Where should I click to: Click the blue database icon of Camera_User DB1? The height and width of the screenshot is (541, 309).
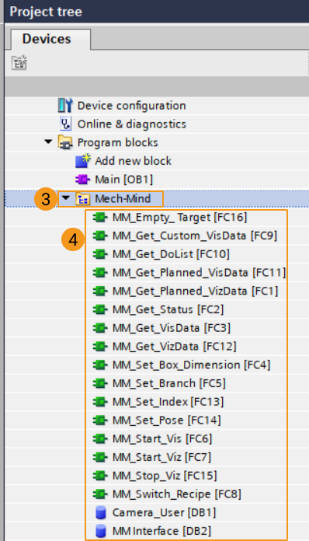point(101,513)
